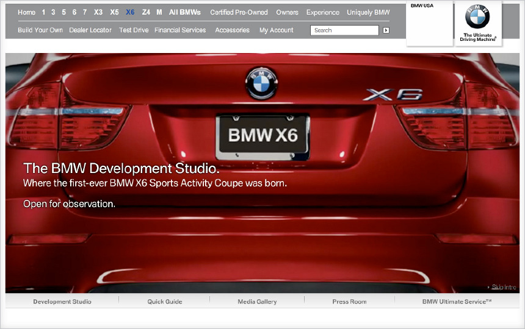Schedule via the Test Drive link
The height and width of the screenshot is (329, 525).
coord(134,30)
